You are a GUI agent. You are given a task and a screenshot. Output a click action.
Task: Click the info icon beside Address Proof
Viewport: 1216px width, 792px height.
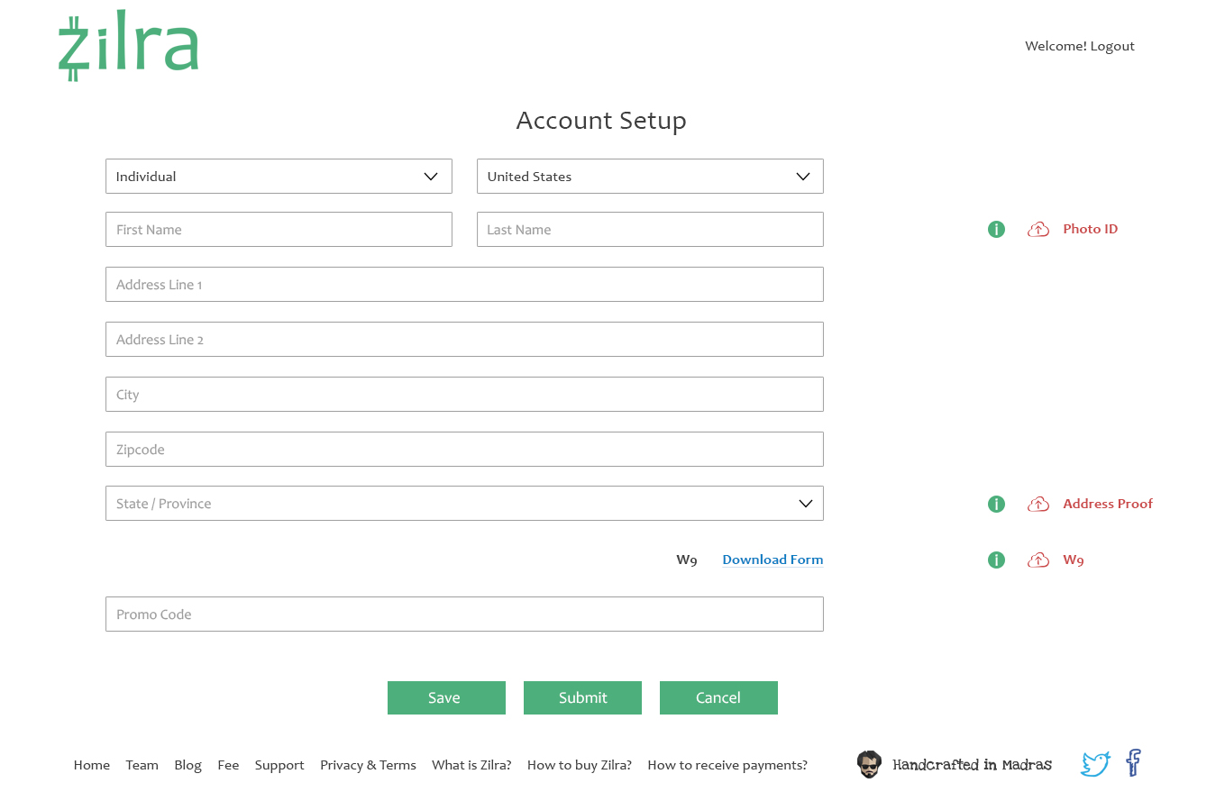click(996, 505)
